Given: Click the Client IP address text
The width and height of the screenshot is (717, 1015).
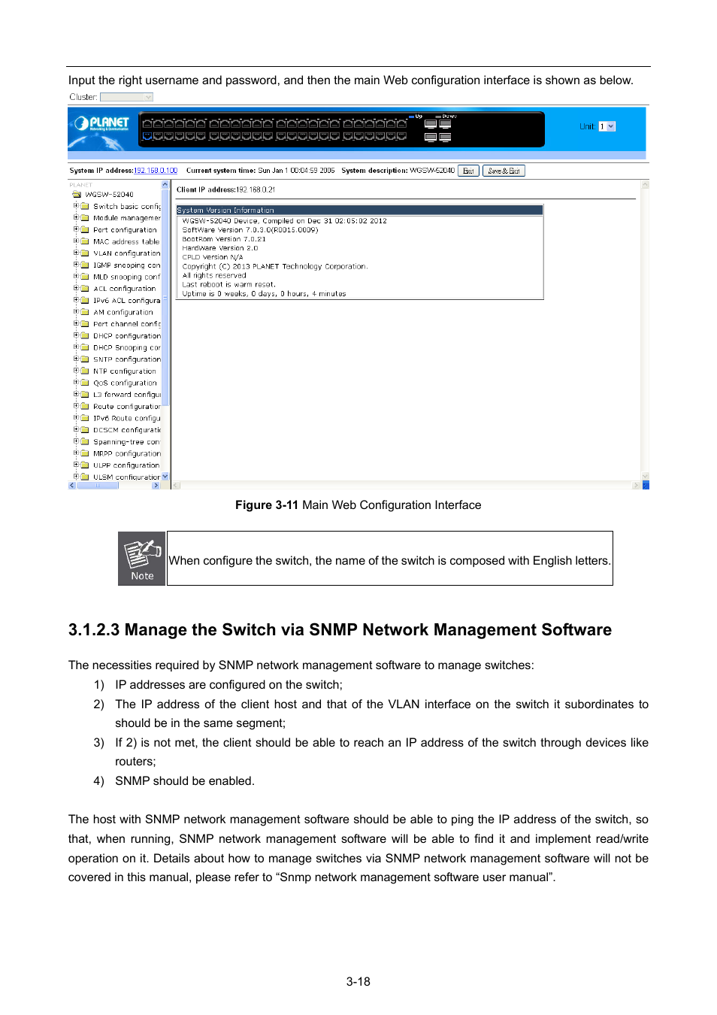Looking at the screenshot, I should click(x=226, y=189).
